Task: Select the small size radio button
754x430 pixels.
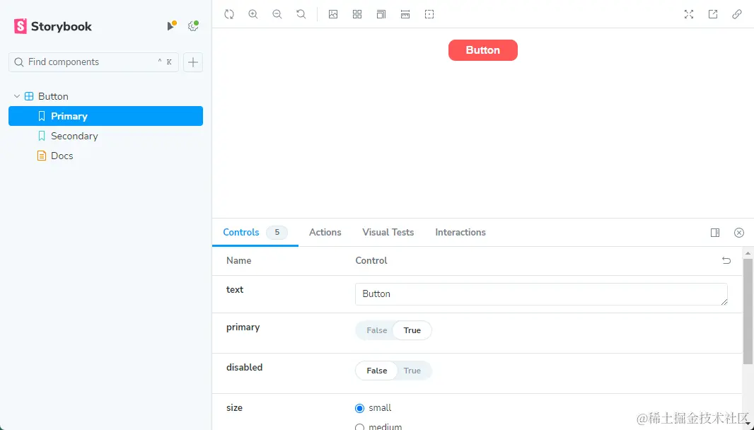Action: [360, 408]
